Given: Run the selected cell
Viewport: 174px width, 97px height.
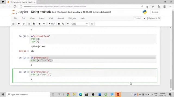Looking at the screenshot, I should click(52, 24).
